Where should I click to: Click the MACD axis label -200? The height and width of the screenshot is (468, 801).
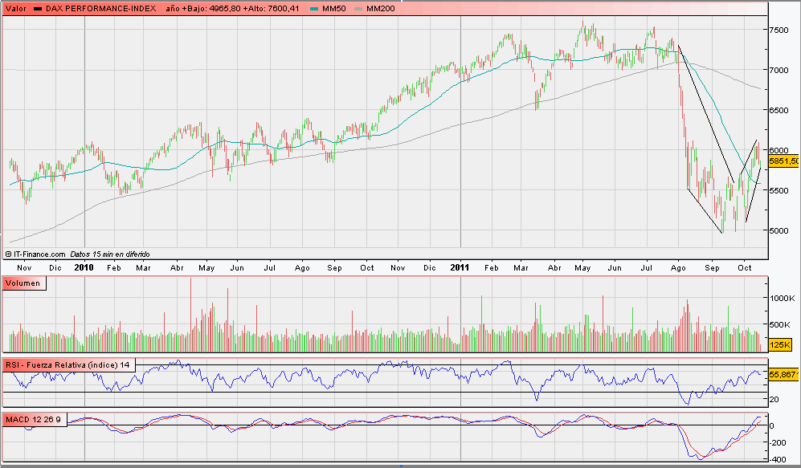[778, 443]
